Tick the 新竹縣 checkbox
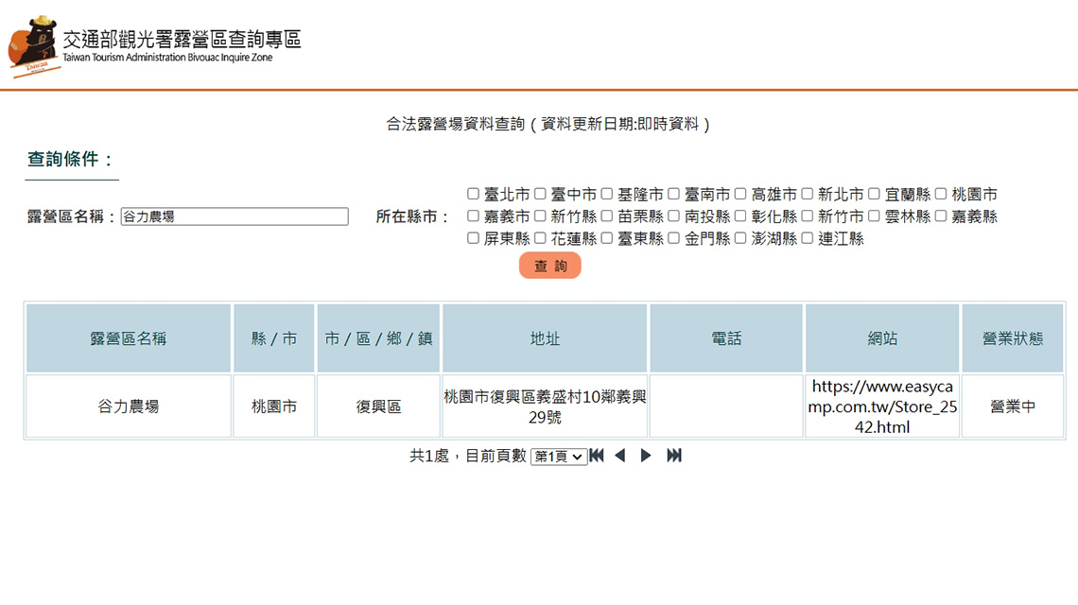This screenshot has height=605, width=1078. pos(541,216)
